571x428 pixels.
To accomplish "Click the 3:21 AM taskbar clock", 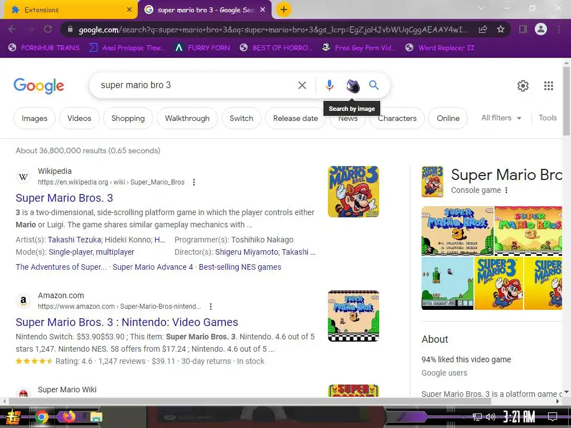I will (x=519, y=417).
